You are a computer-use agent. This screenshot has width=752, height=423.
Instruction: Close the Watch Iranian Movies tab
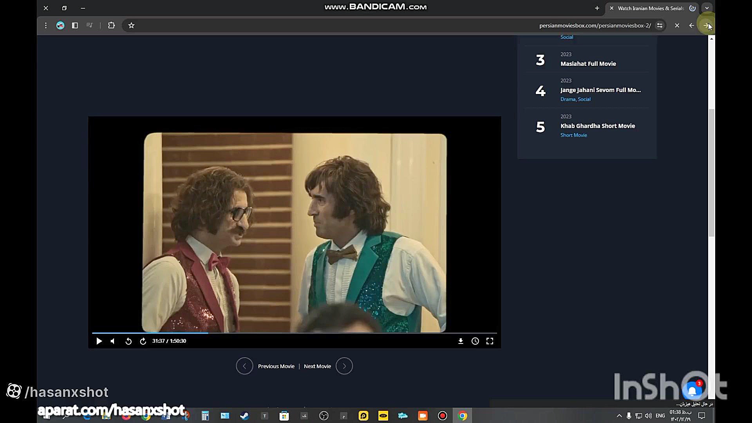(x=611, y=8)
